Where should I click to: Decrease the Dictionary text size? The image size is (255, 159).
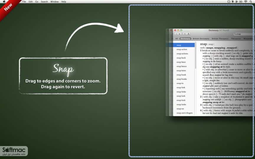click(x=185, y=34)
